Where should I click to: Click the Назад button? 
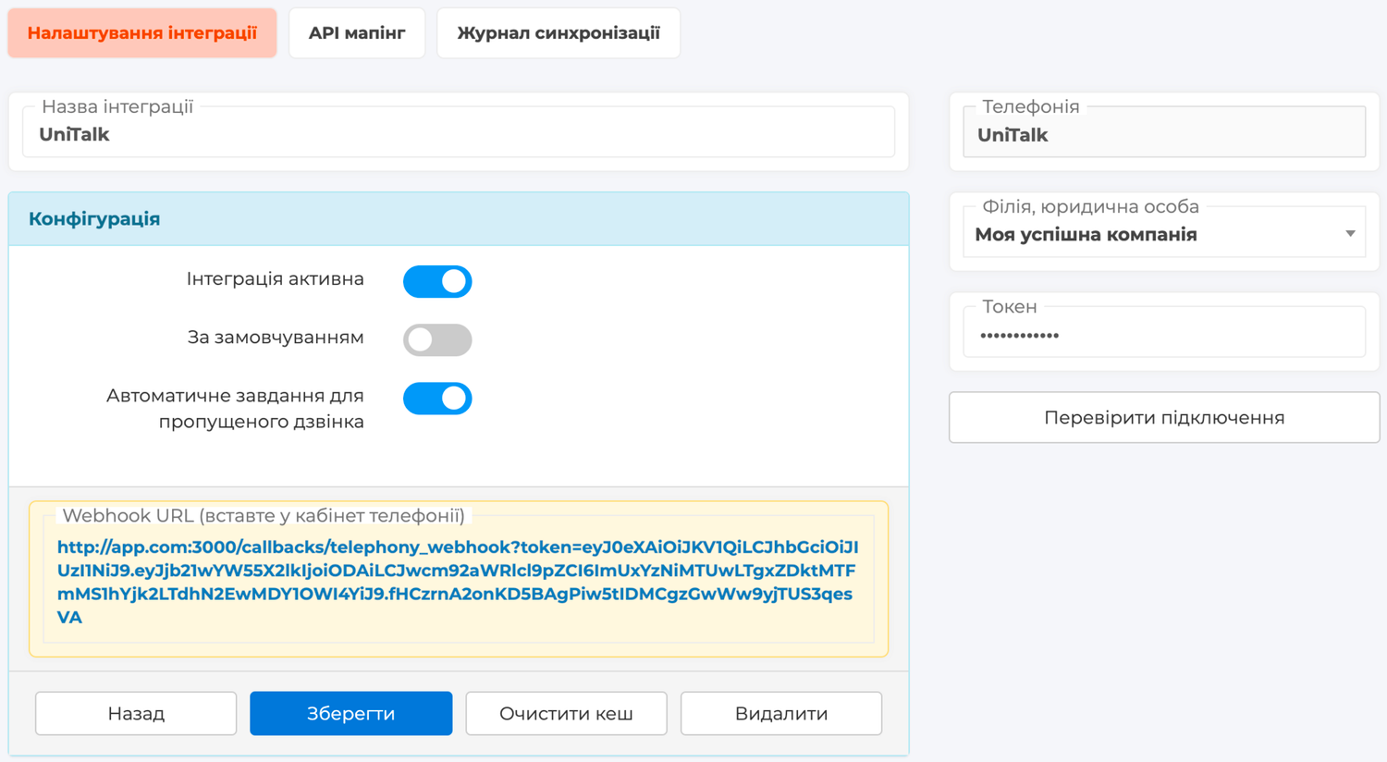coord(136,713)
